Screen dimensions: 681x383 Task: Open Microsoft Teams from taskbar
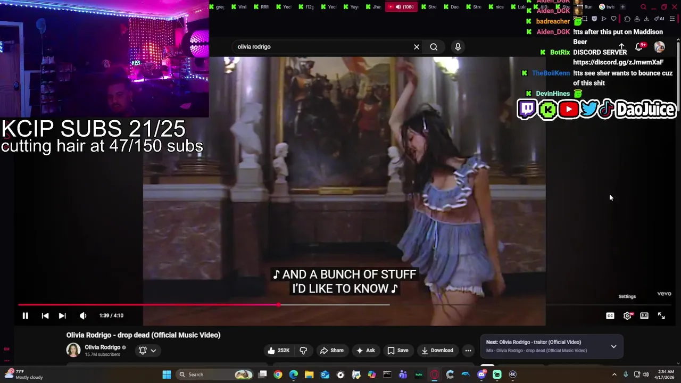(403, 374)
